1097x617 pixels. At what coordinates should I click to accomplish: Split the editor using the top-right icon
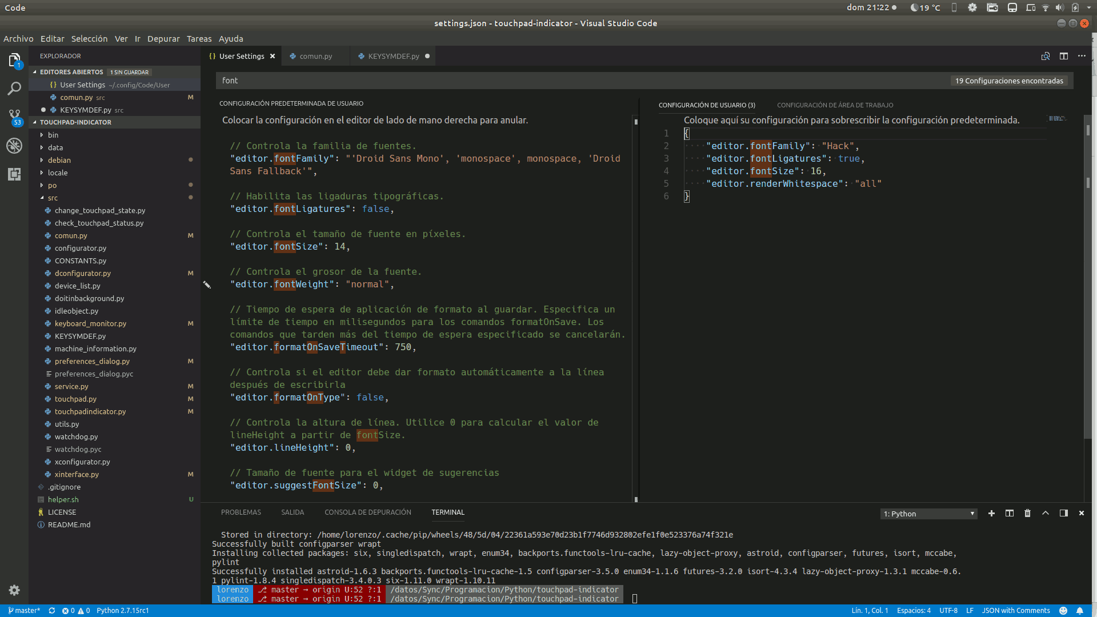(x=1064, y=56)
